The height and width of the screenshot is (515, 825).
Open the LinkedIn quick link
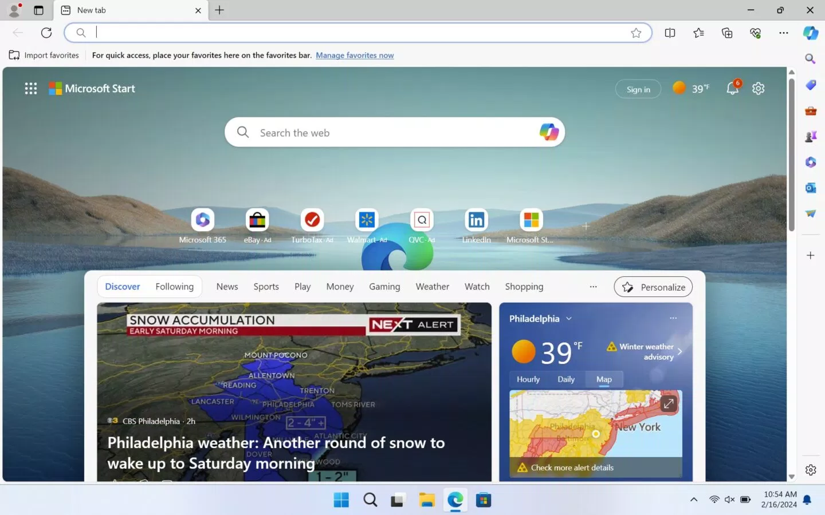[x=476, y=227]
